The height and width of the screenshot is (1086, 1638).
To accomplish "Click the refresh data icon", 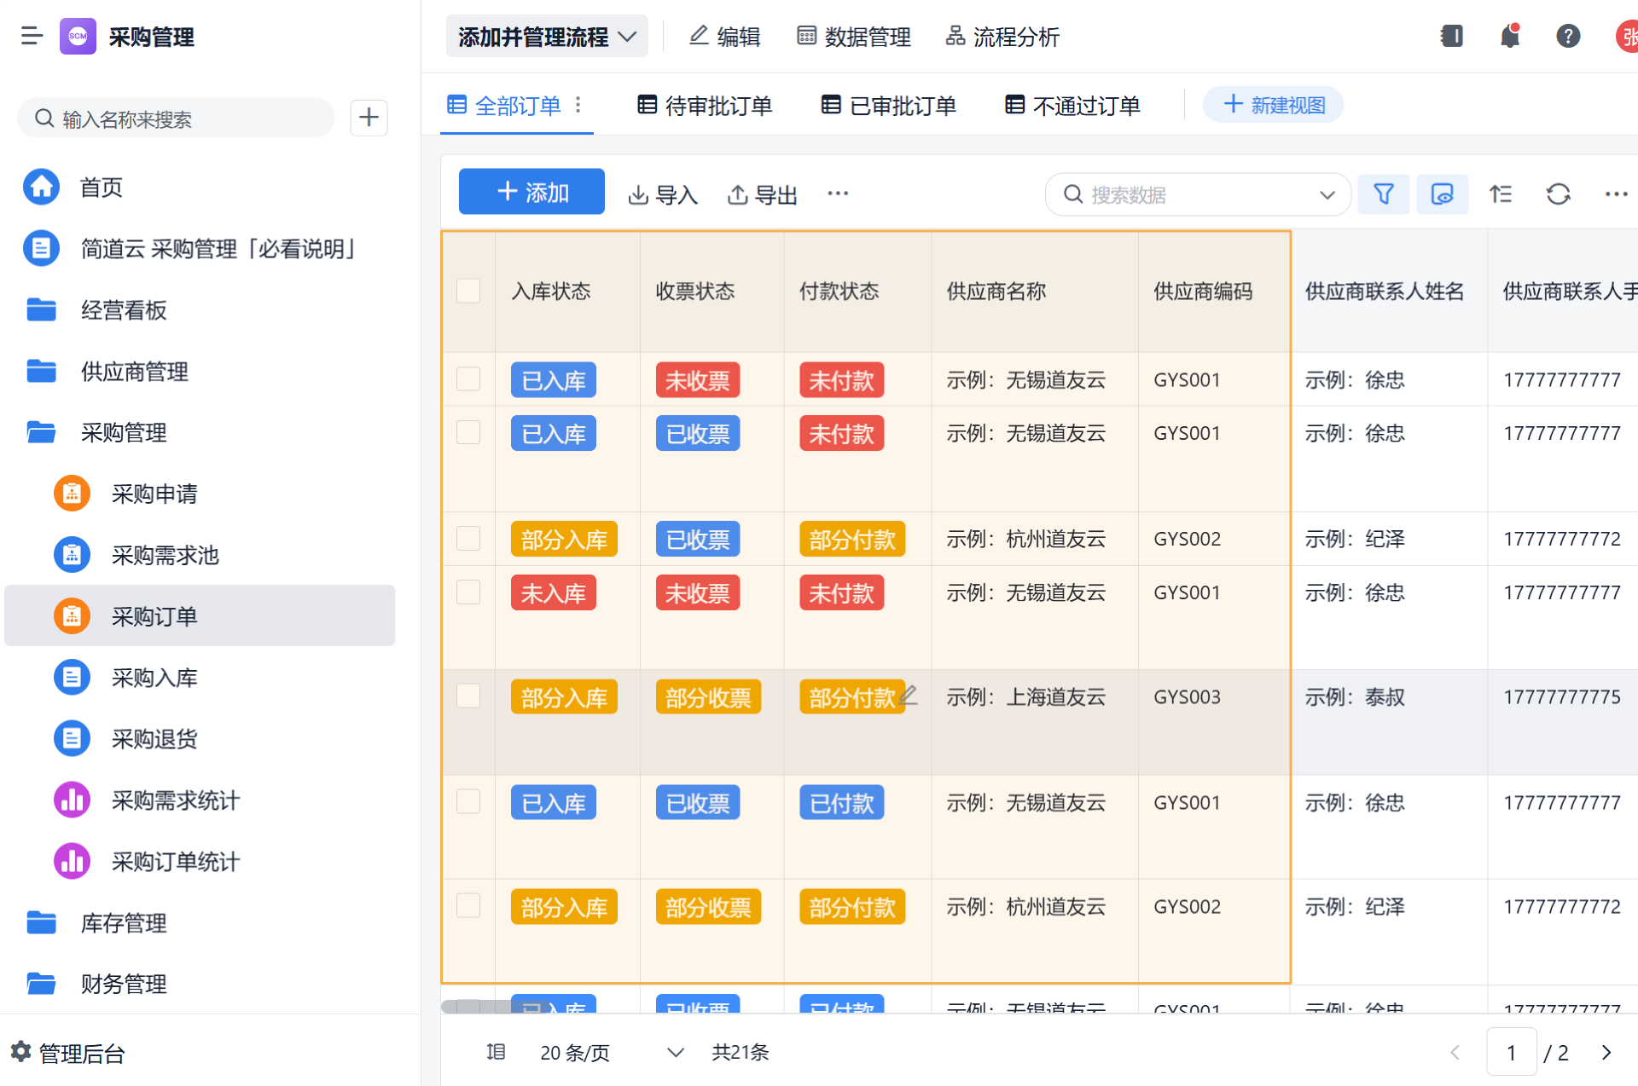I will tap(1558, 194).
